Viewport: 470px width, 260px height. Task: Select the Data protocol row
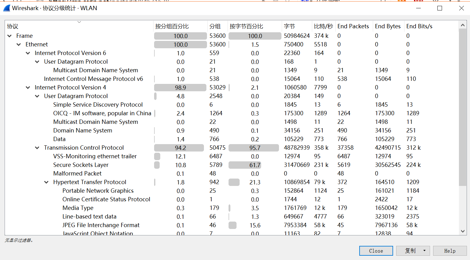[x=232, y=139]
